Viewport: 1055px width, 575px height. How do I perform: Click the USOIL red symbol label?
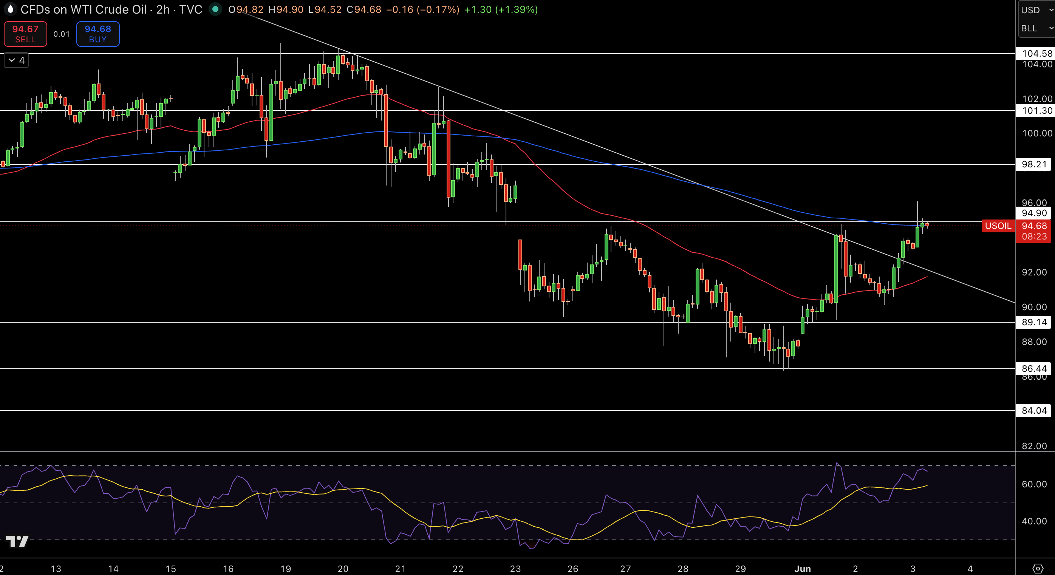(x=998, y=226)
